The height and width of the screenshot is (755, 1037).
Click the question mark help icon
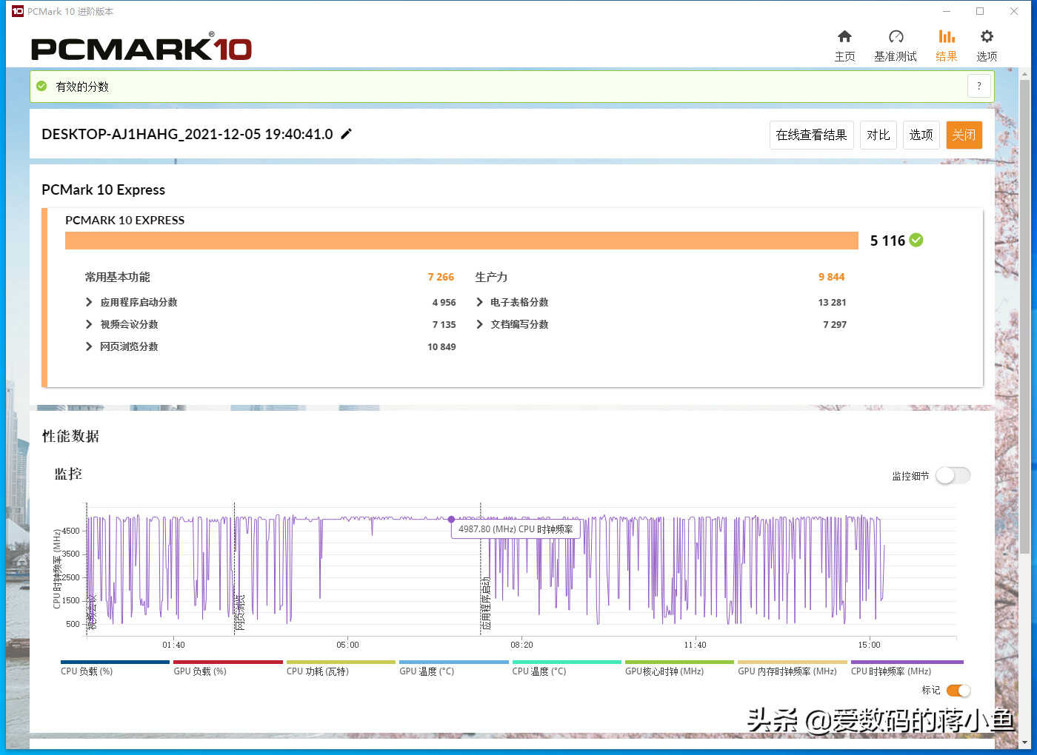pyautogui.click(x=978, y=87)
